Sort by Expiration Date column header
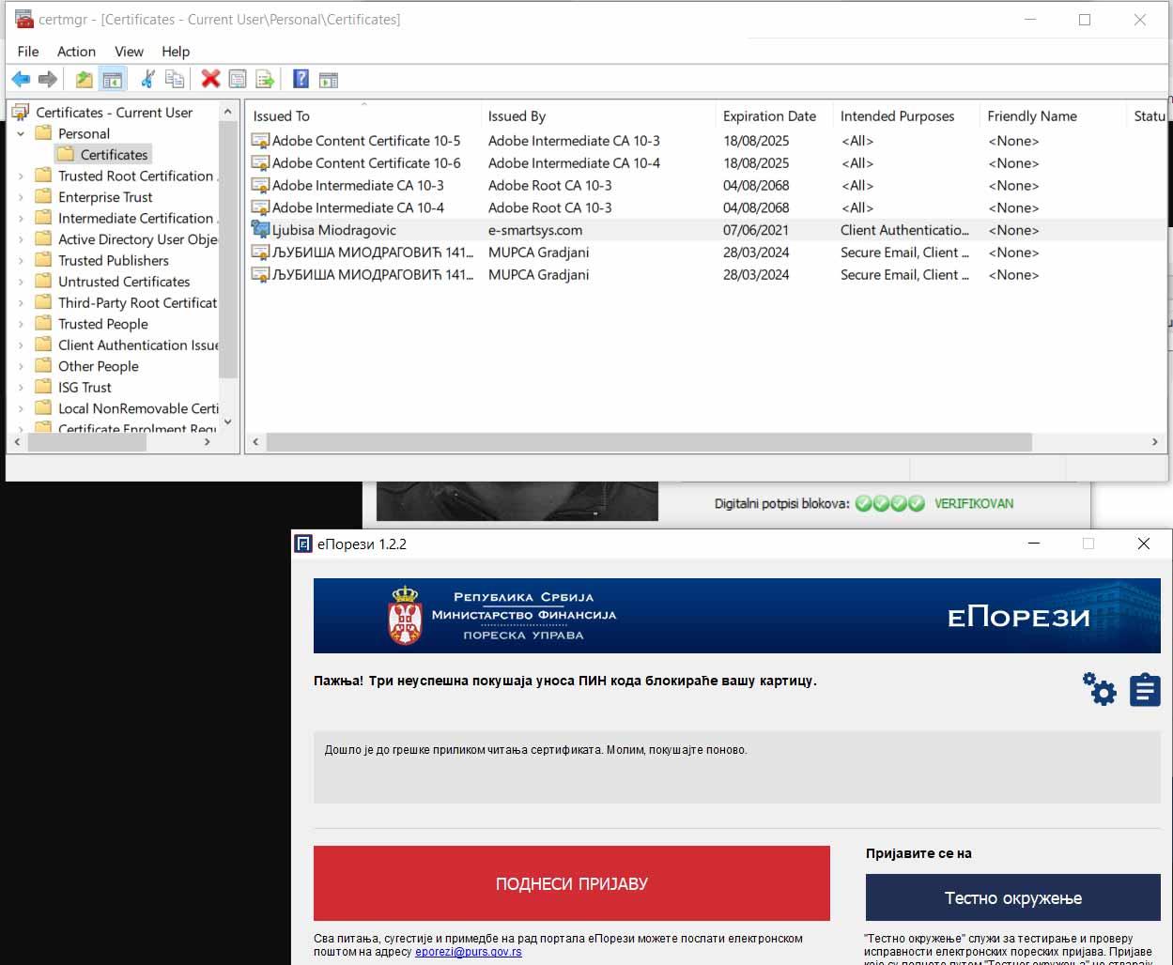Screen dimensions: 1173x965 click(x=769, y=116)
